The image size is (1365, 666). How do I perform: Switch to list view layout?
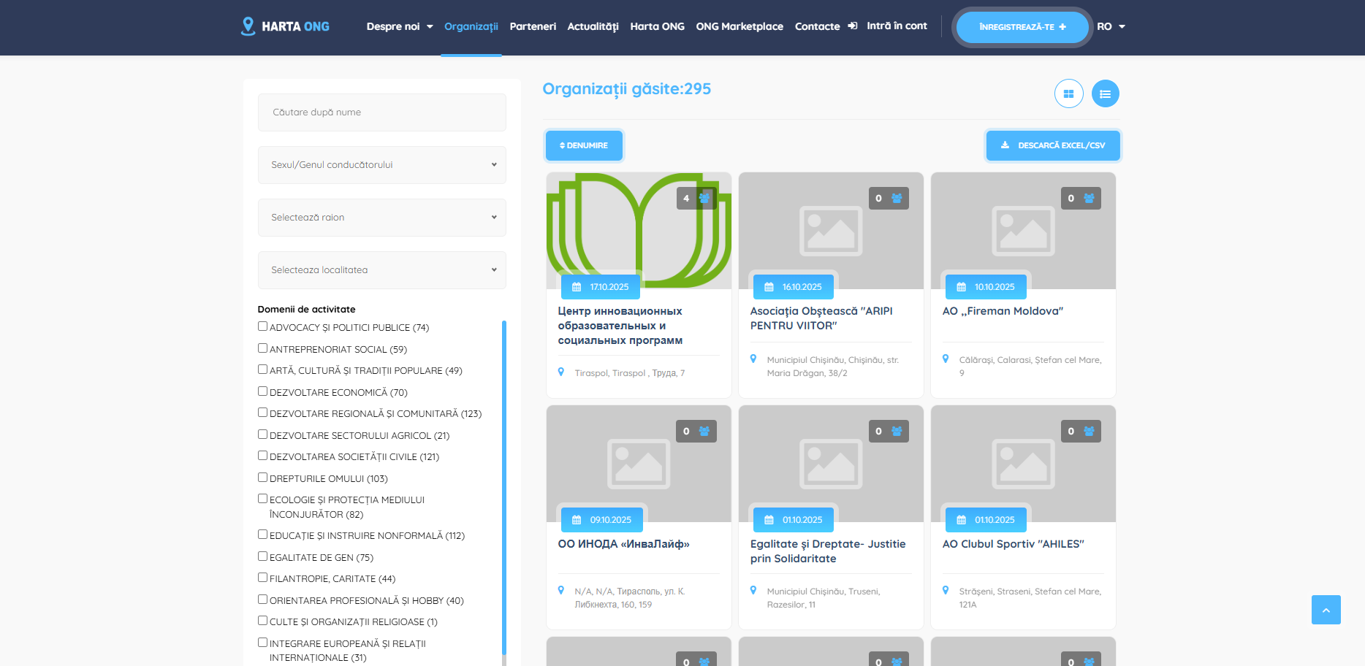[1105, 93]
